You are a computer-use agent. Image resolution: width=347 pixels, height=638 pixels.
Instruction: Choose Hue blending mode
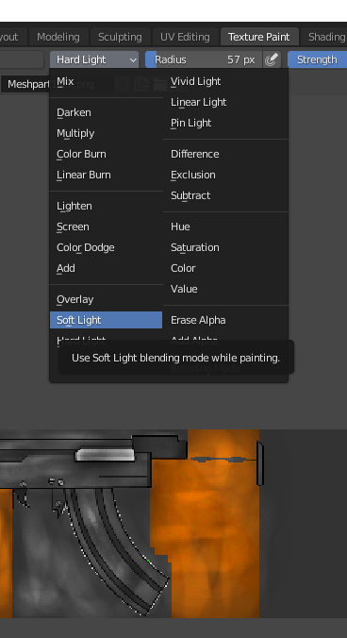click(225, 227)
